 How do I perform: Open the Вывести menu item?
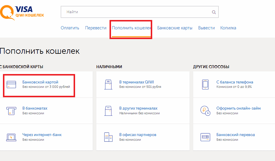[x=206, y=28]
